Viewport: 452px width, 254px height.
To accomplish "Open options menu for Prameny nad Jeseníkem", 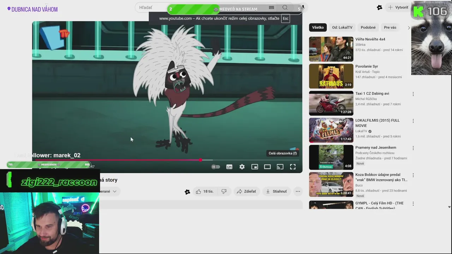I will pos(413,148).
